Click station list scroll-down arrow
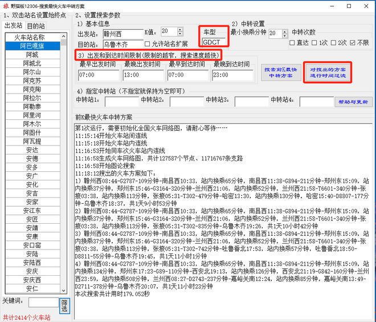This screenshot has height=322, width=376. 64,290
